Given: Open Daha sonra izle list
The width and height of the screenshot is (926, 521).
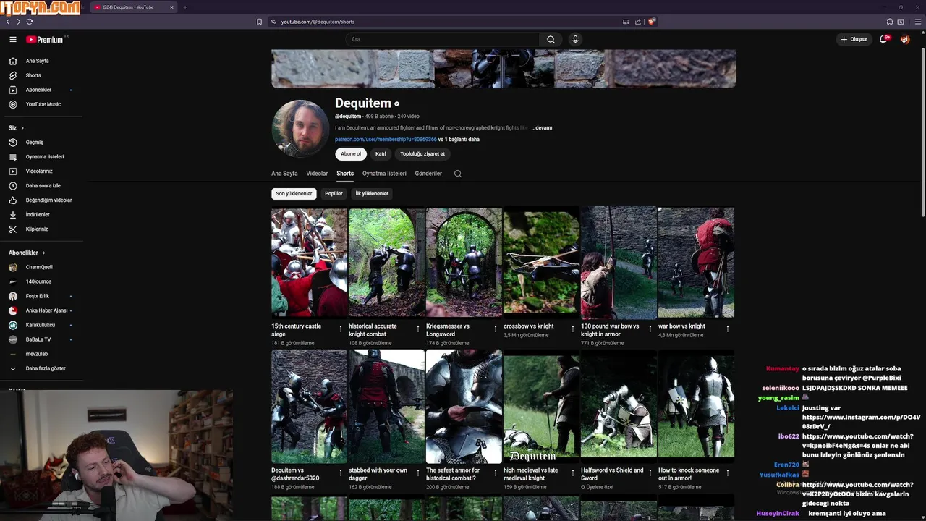Looking at the screenshot, I should tap(43, 186).
